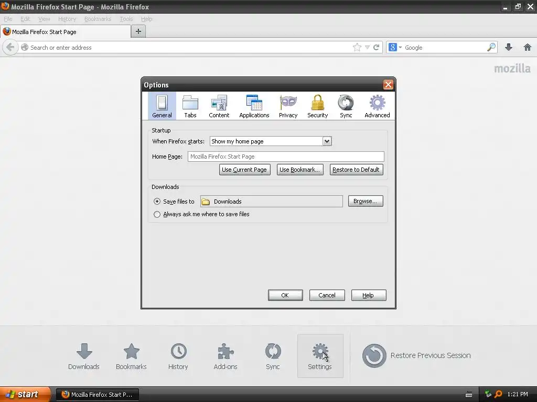The image size is (537, 402).
Task: Click the Sync shortcut on start page
Action: [x=273, y=356]
